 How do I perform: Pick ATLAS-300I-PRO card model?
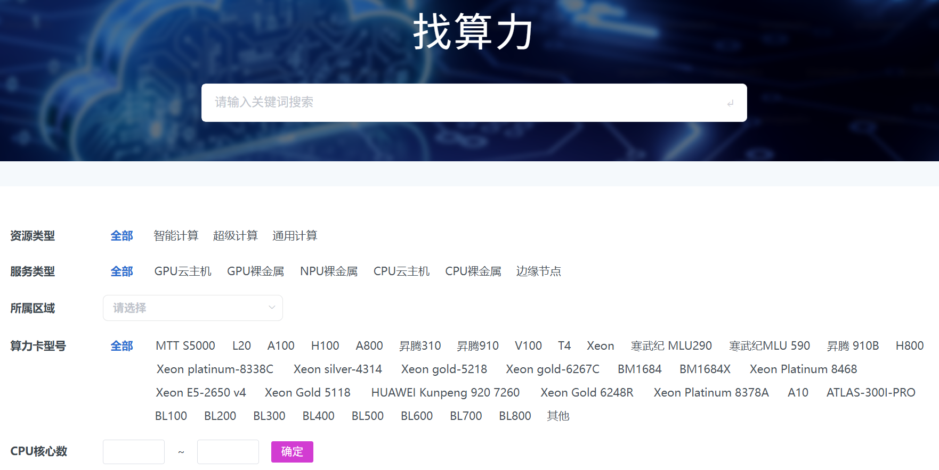point(871,393)
